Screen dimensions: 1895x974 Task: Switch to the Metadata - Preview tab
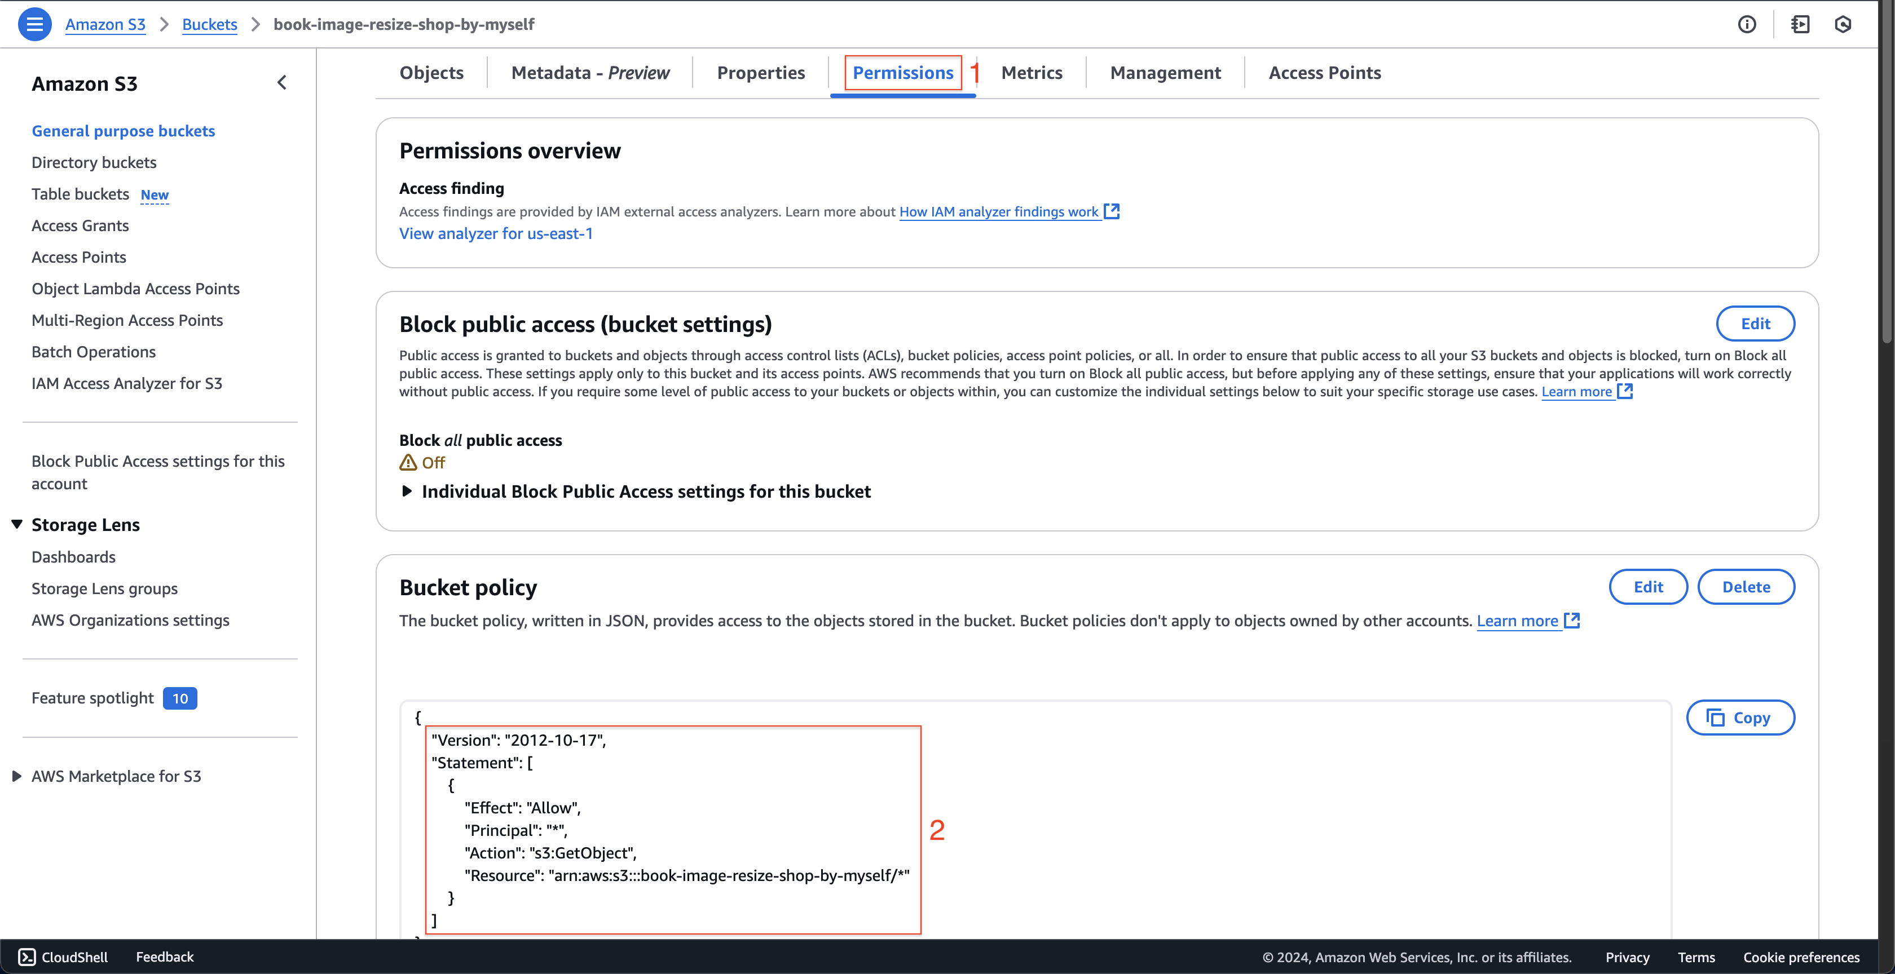[x=590, y=73]
